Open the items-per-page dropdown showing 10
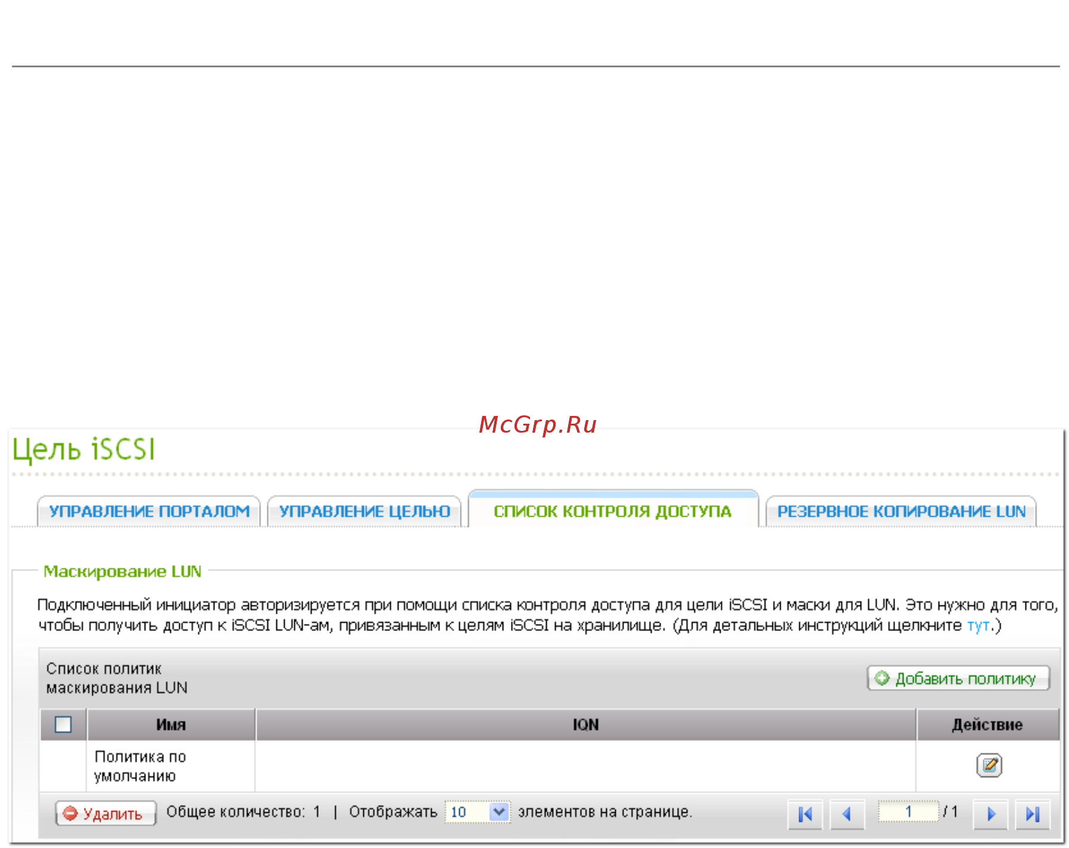The height and width of the screenshot is (848, 1069). (478, 812)
